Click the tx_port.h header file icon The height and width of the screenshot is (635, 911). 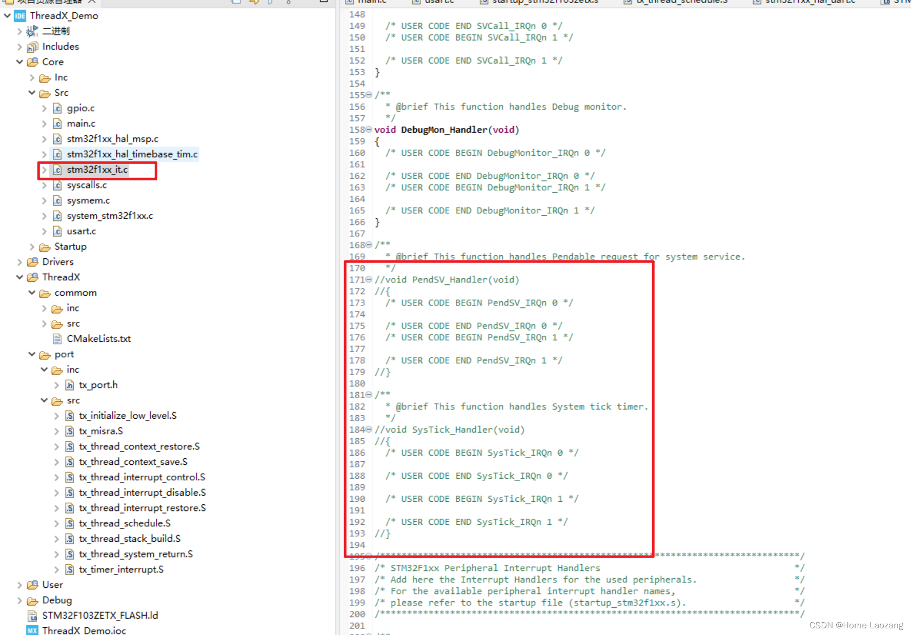(69, 385)
